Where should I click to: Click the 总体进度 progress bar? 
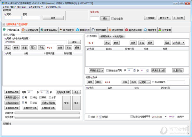pos(47,113)
